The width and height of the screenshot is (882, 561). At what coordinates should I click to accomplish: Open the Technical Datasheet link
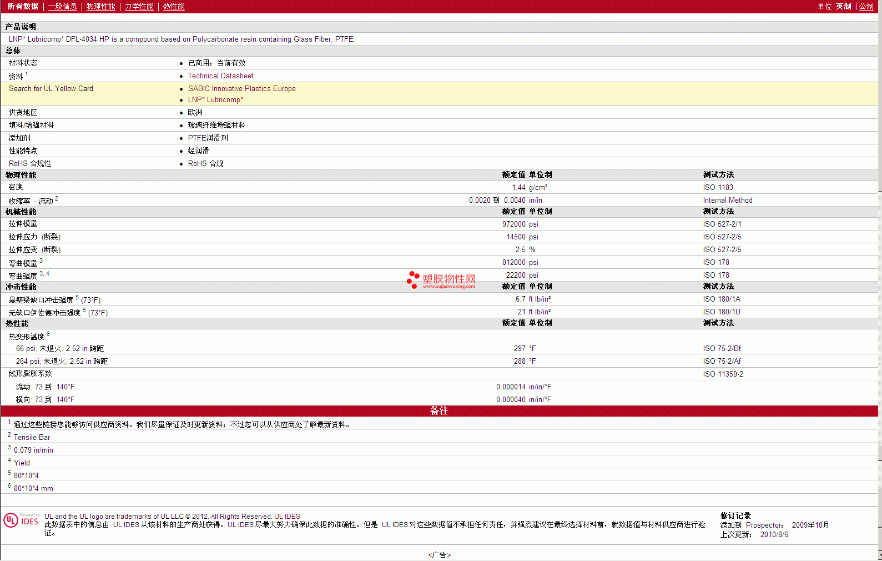pos(220,76)
